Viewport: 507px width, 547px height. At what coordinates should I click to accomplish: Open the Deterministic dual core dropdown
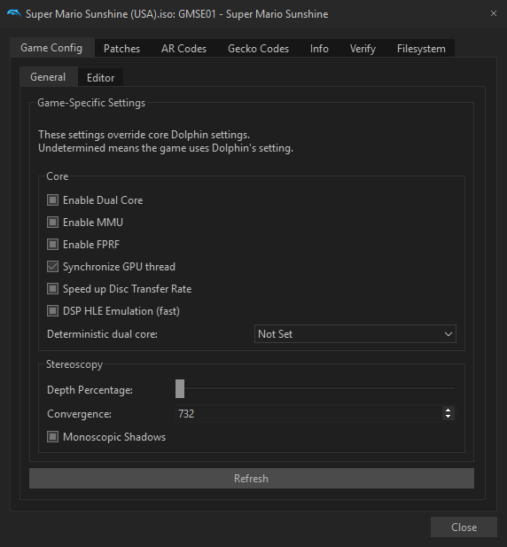point(355,334)
